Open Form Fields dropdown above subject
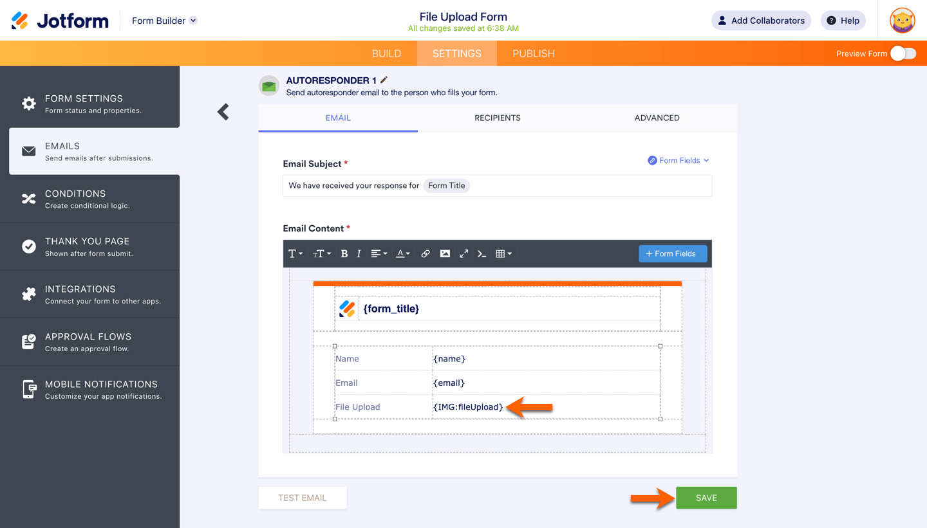 pos(679,160)
